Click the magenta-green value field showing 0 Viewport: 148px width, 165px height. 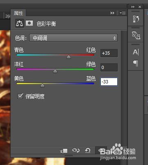click(109, 67)
